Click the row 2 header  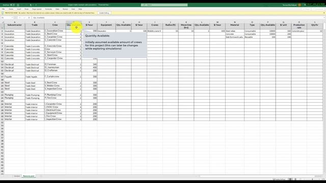coord(2,31)
